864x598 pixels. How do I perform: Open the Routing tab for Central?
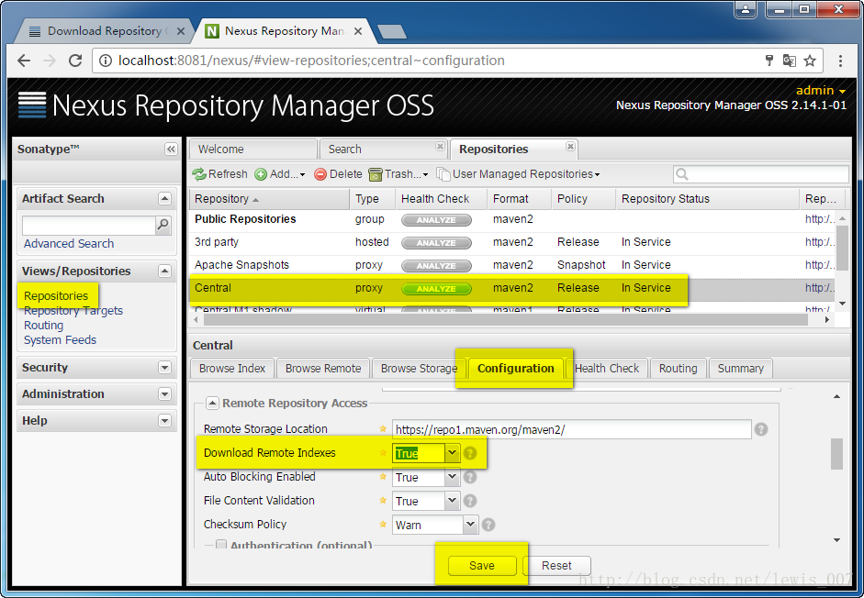click(x=678, y=369)
